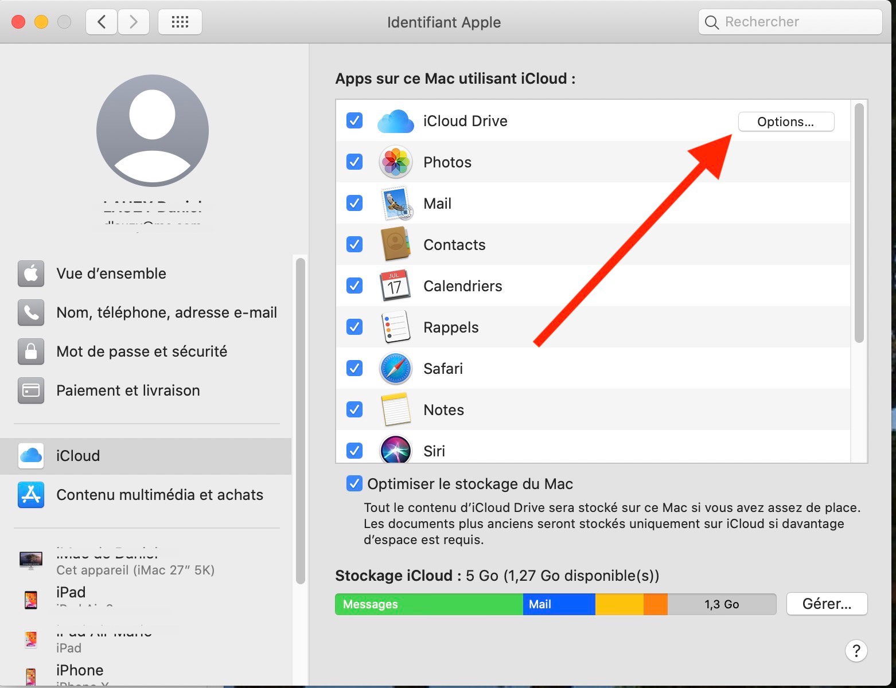This screenshot has height=688, width=896.
Task: Click the Calendriers calendar icon
Action: 395,286
